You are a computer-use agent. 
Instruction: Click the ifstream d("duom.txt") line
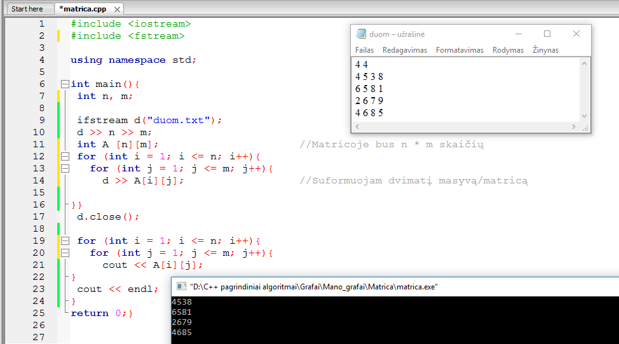(x=149, y=120)
